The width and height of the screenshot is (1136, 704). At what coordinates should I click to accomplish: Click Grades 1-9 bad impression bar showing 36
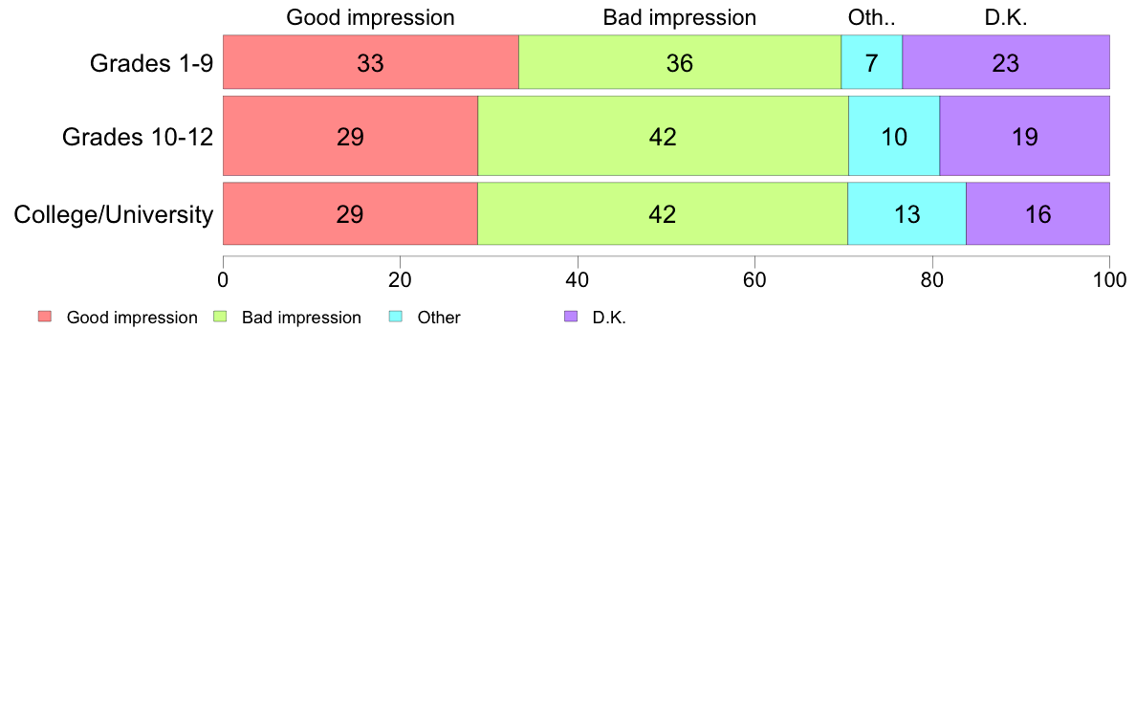(x=680, y=62)
